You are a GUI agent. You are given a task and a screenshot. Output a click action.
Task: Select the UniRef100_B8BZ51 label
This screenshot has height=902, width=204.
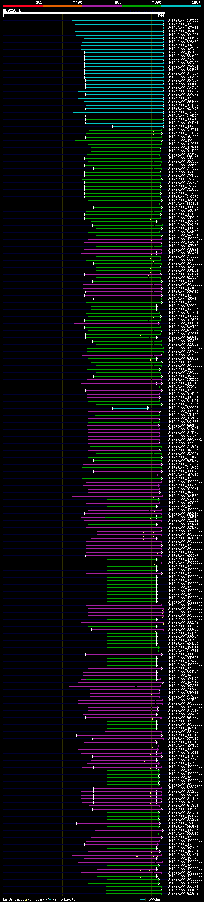pyautogui.click(x=183, y=323)
